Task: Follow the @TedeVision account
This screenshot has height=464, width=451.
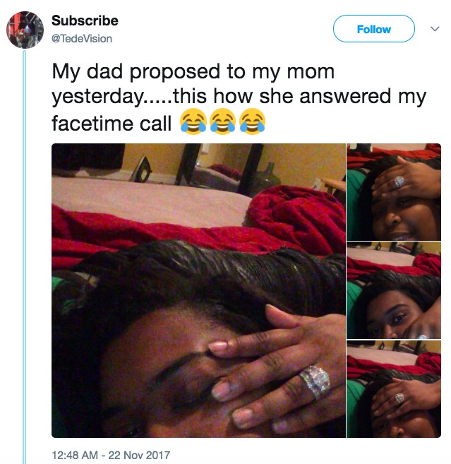Action: 374,29
